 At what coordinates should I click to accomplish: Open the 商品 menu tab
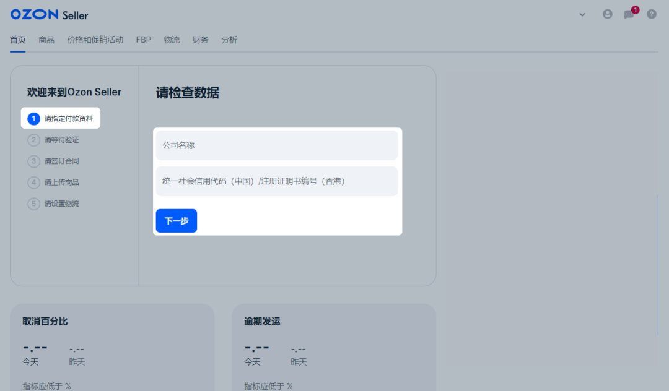(x=46, y=40)
